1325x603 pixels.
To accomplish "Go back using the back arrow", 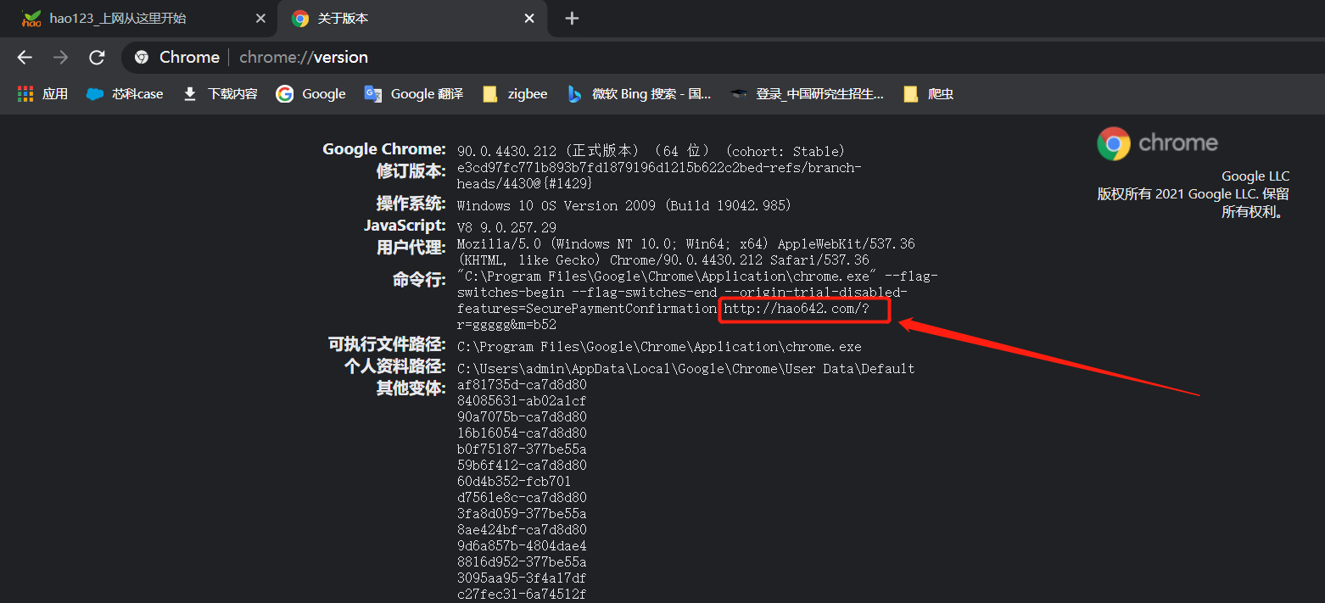I will (x=25, y=57).
